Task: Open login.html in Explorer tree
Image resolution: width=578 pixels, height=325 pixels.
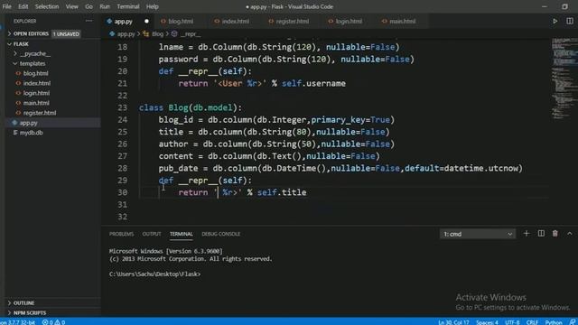Action: 36,93
